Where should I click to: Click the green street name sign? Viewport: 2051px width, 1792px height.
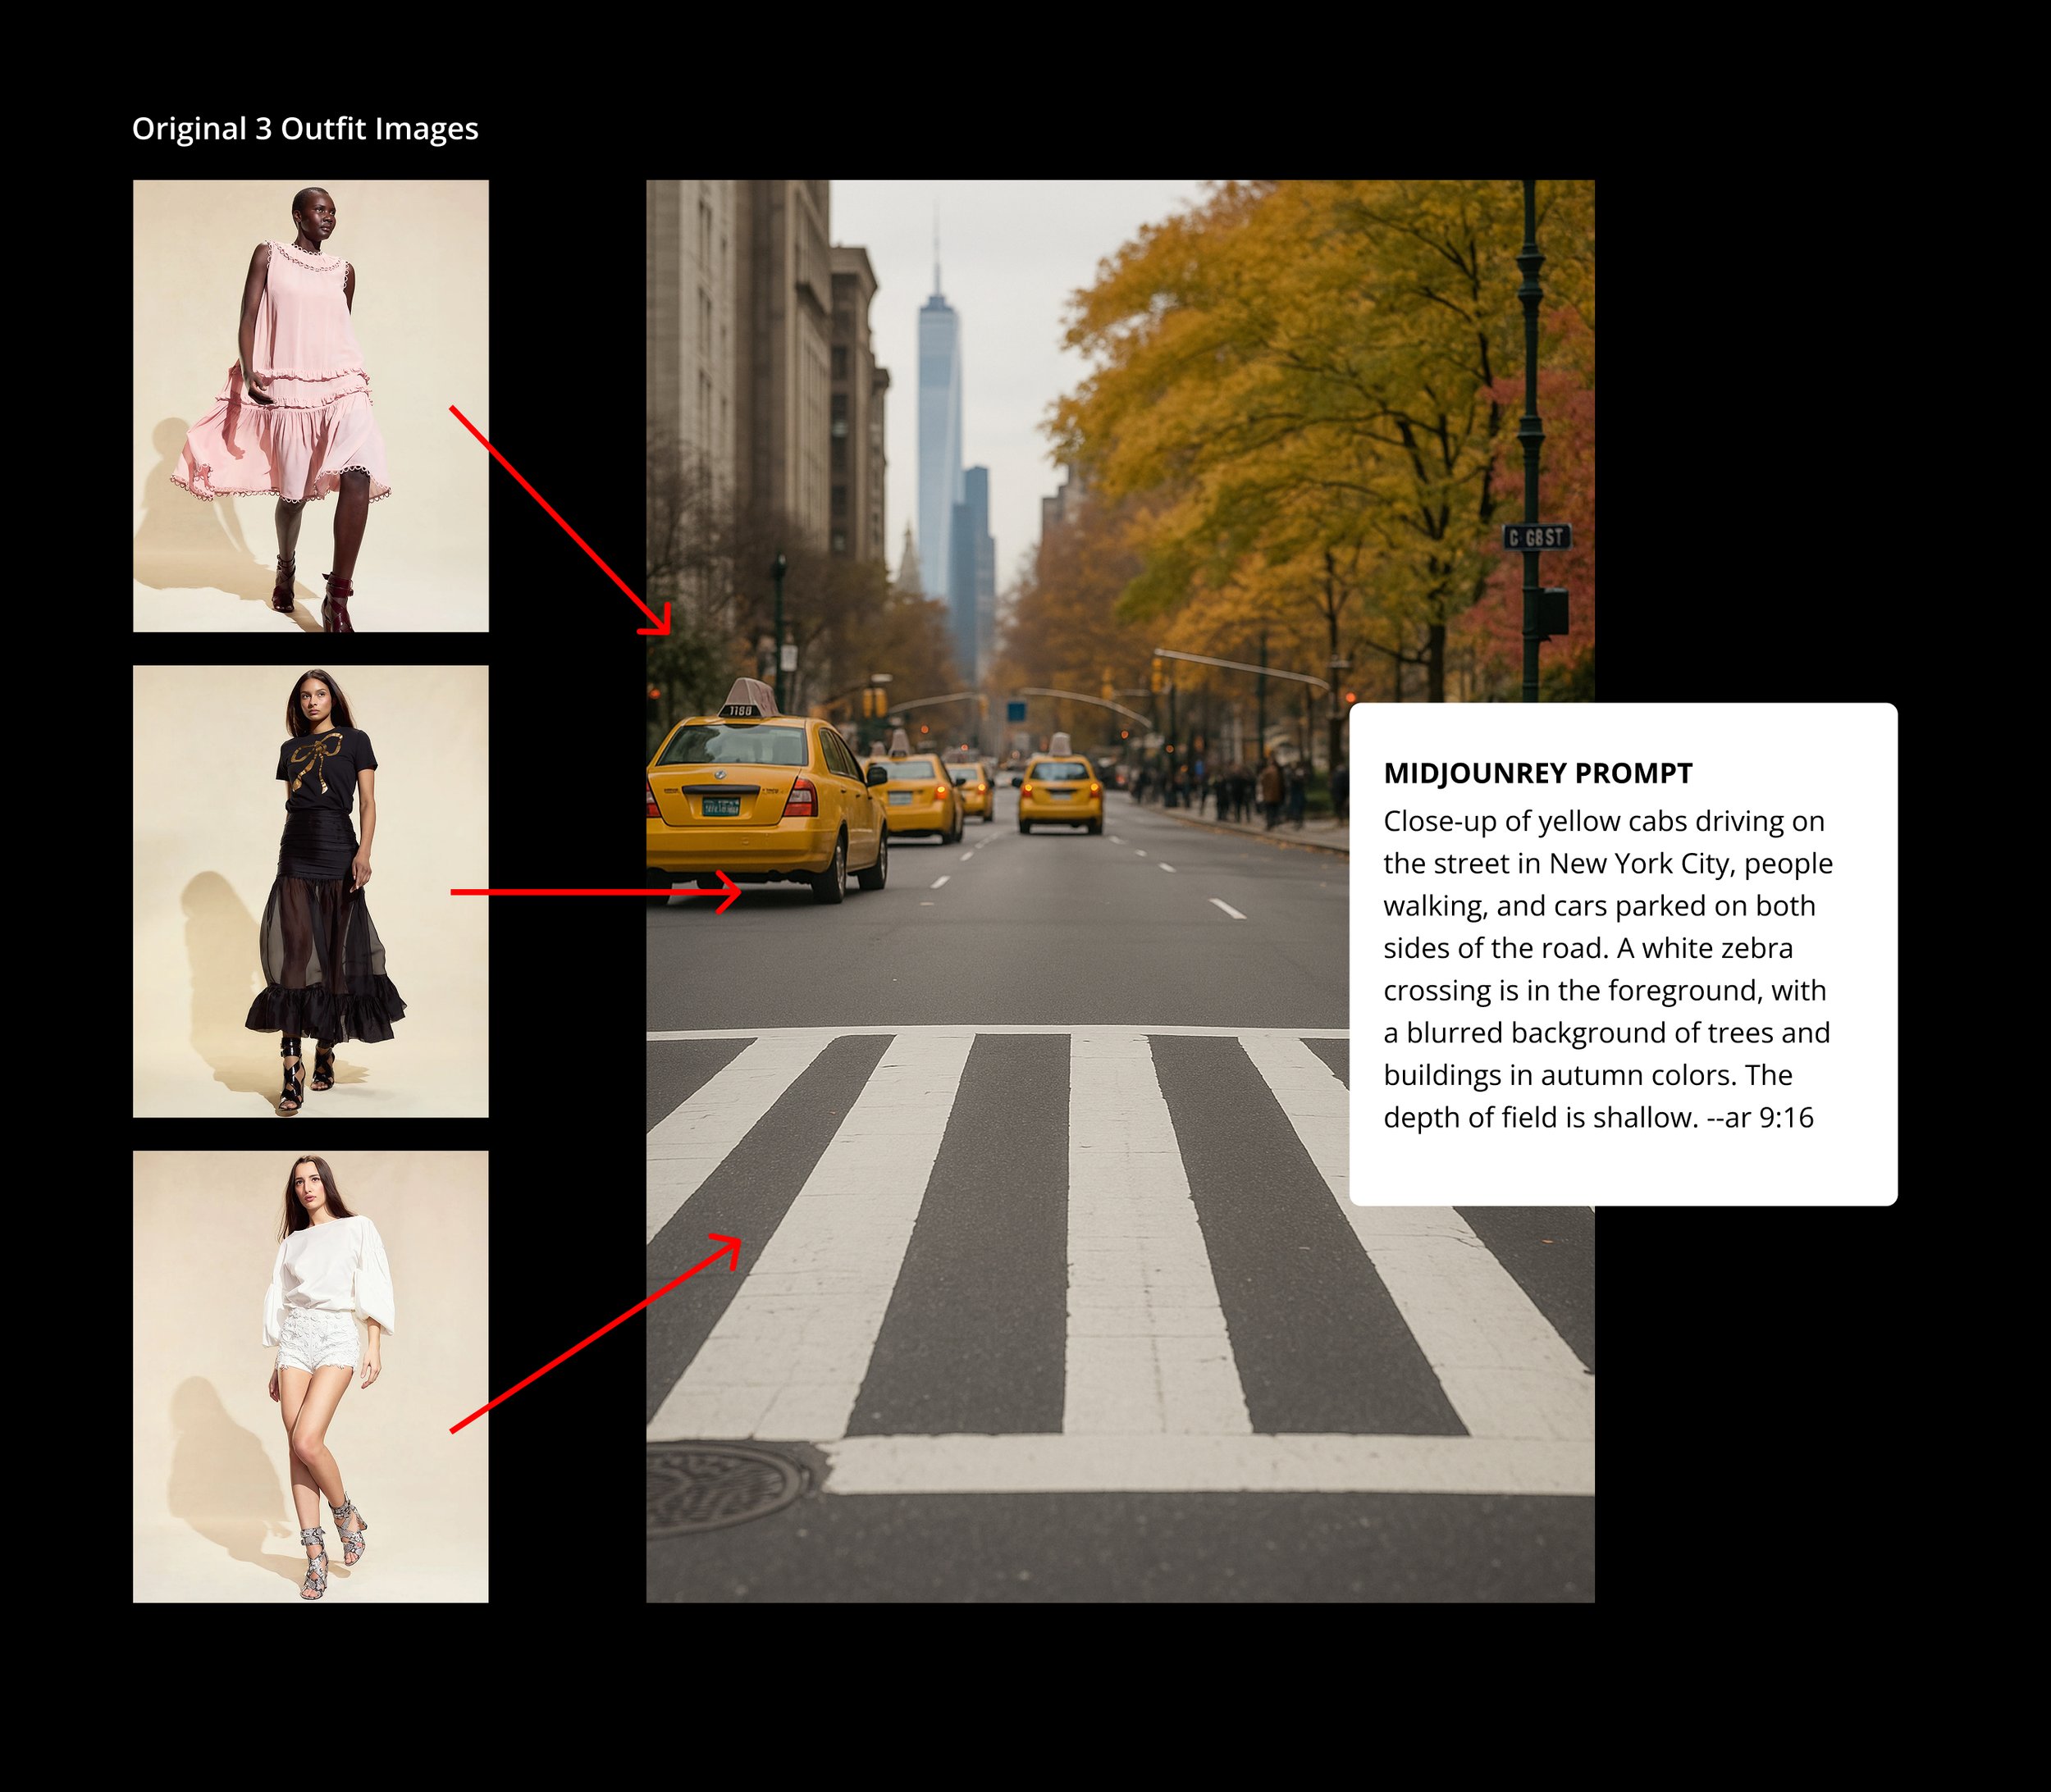[1537, 537]
